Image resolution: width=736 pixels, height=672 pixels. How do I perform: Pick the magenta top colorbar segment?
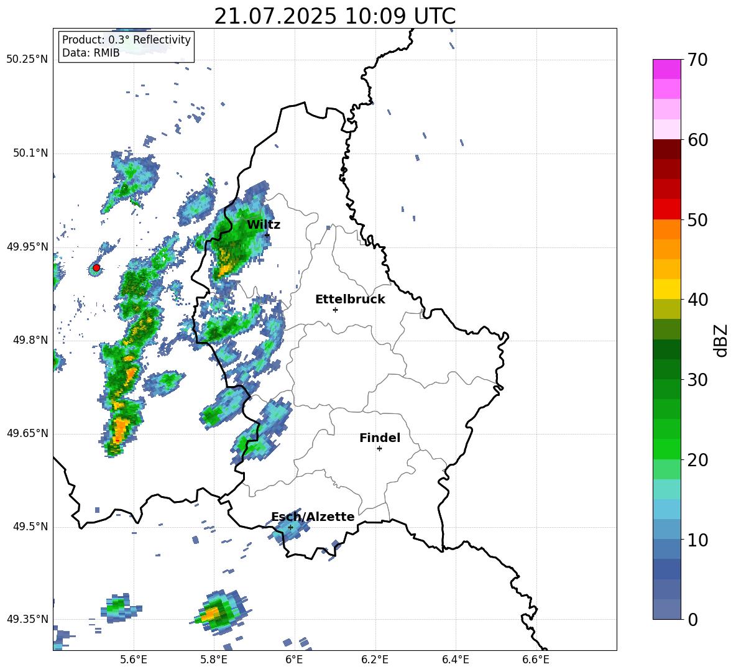click(x=666, y=69)
